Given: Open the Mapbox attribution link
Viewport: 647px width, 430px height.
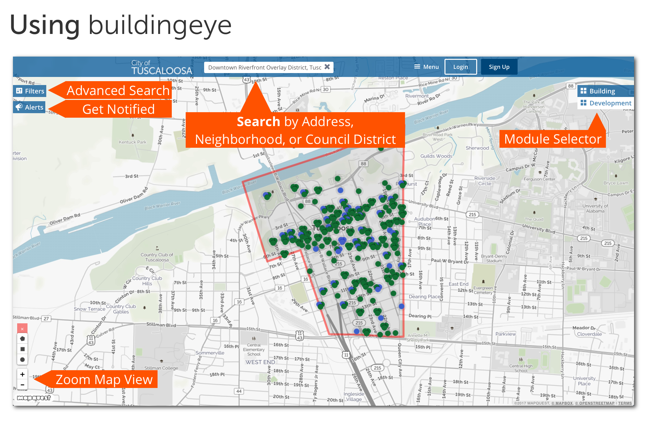Looking at the screenshot, I should [x=562, y=403].
